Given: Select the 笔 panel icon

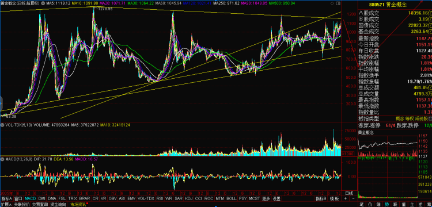Looking at the screenshot, I should pos(362,204).
